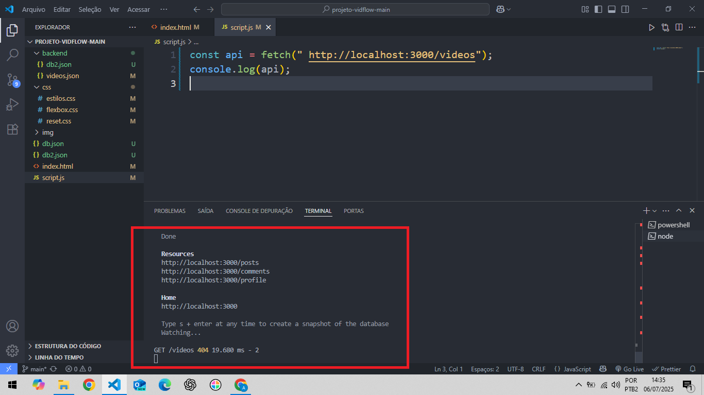The height and width of the screenshot is (395, 704).
Task: Click the Open Changes compare icon
Action: [665, 27]
